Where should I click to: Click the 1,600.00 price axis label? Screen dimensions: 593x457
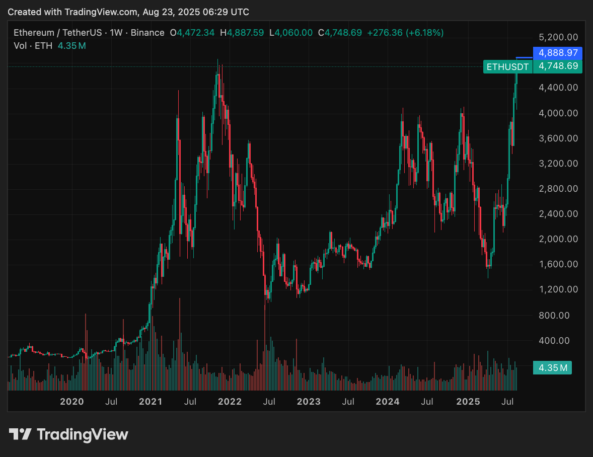(x=558, y=264)
